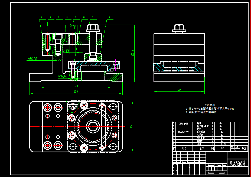Viewport: 251px width, 177px height.
Task: Select note 2 装配前用清洗所有零件
Action: coord(201,112)
